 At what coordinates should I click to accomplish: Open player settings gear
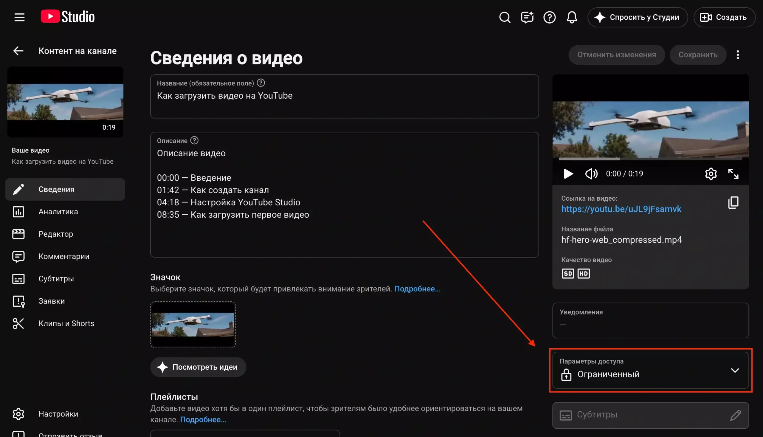coord(711,174)
